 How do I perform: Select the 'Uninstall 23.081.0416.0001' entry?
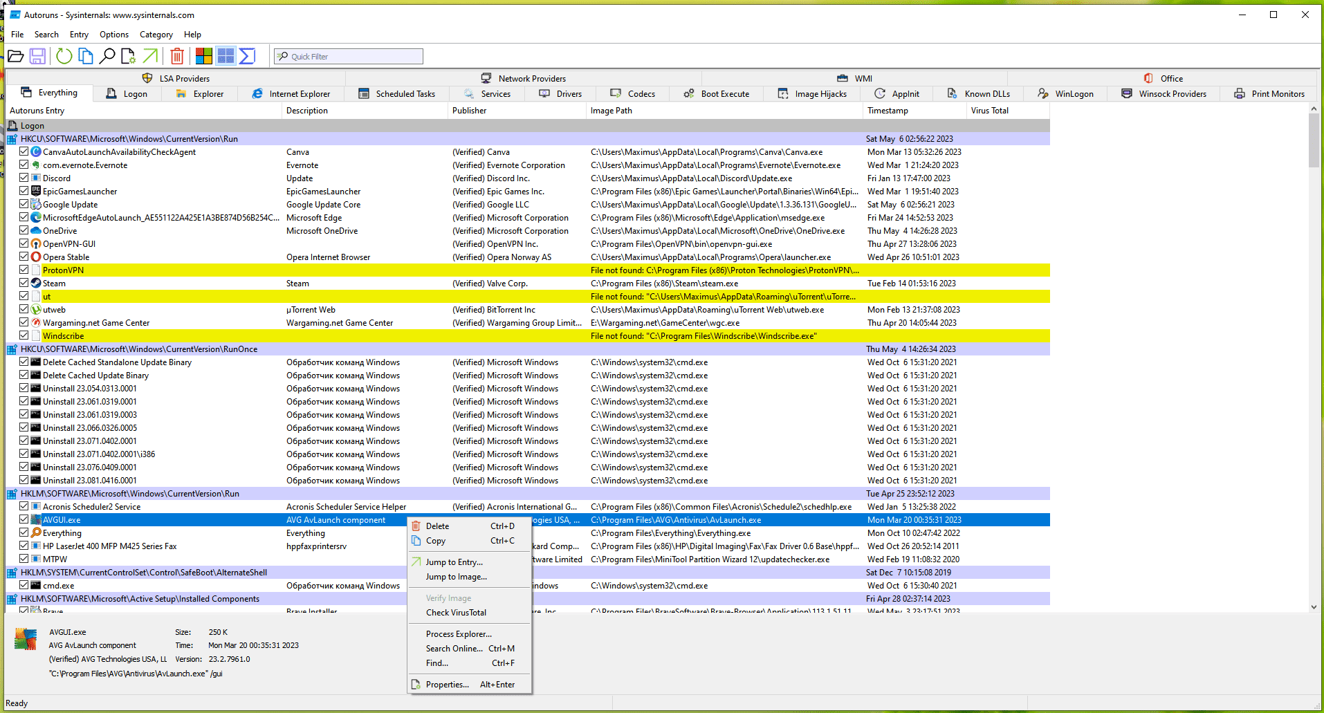[x=528, y=481]
